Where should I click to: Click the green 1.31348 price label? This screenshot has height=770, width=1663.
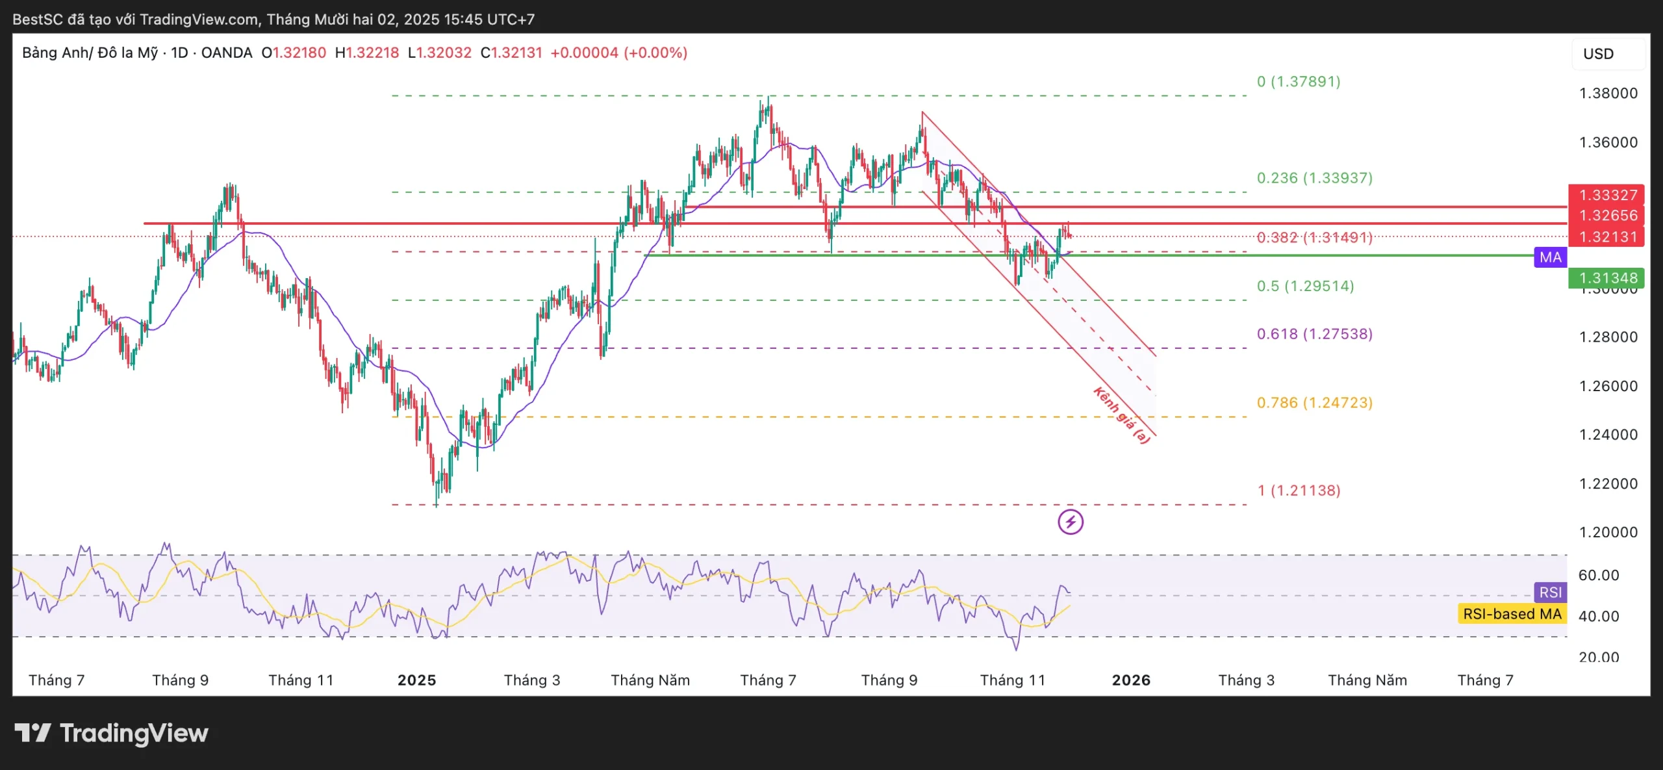point(1608,278)
